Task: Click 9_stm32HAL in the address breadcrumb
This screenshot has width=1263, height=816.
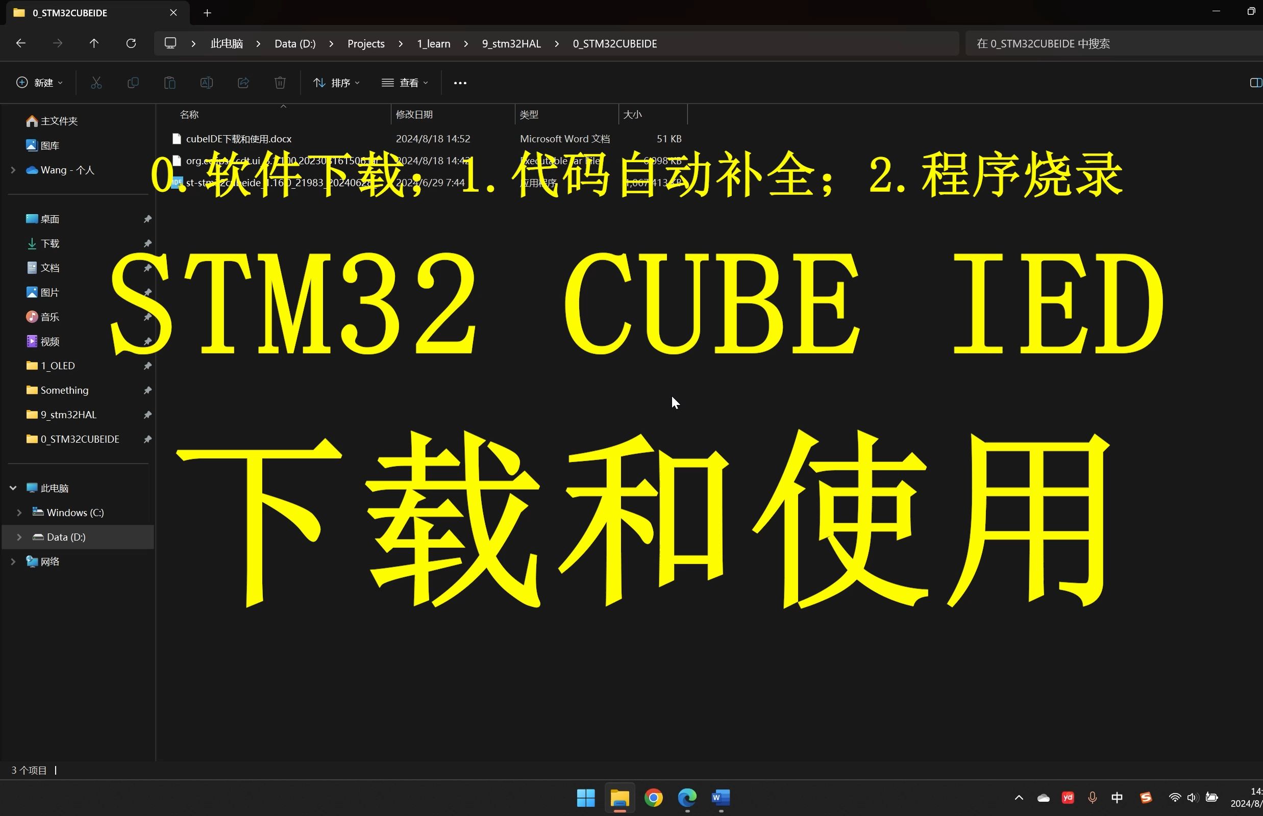Action: point(511,43)
